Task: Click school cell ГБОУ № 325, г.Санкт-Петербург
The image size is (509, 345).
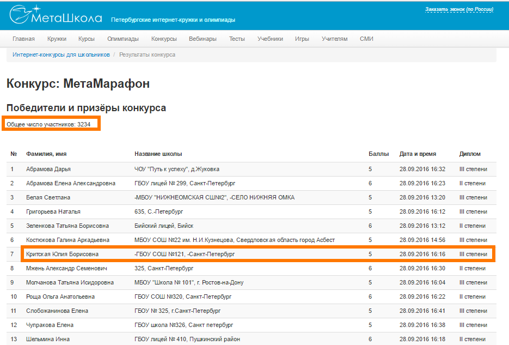Action: tap(177, 311)
